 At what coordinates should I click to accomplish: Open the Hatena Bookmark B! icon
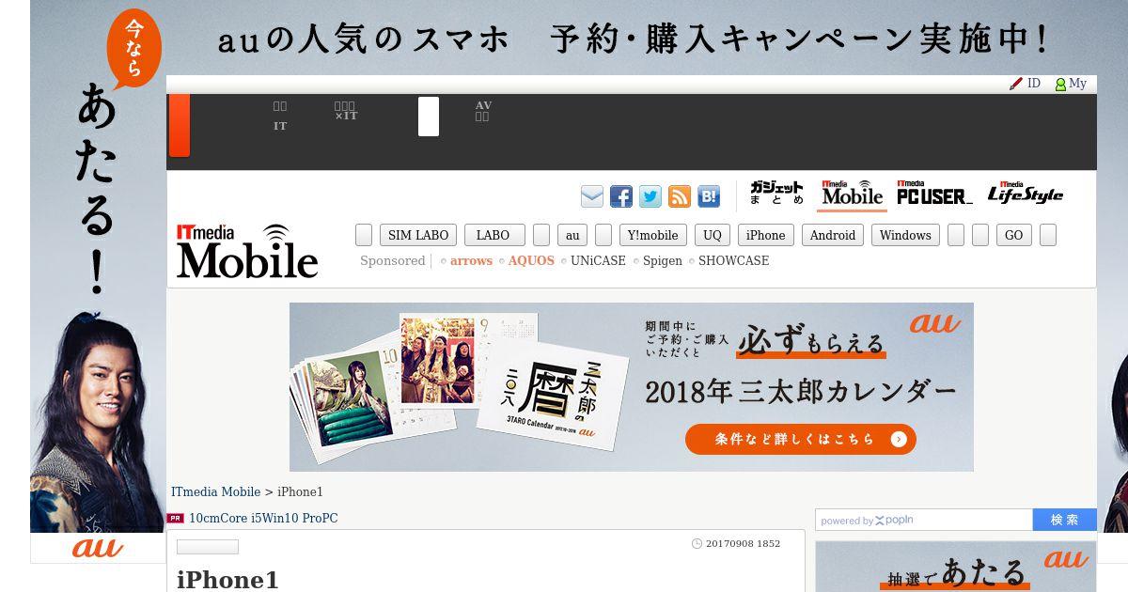(709, 196)
